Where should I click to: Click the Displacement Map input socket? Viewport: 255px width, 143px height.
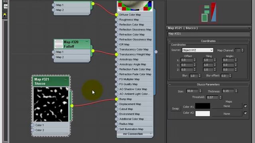(116, 104)
